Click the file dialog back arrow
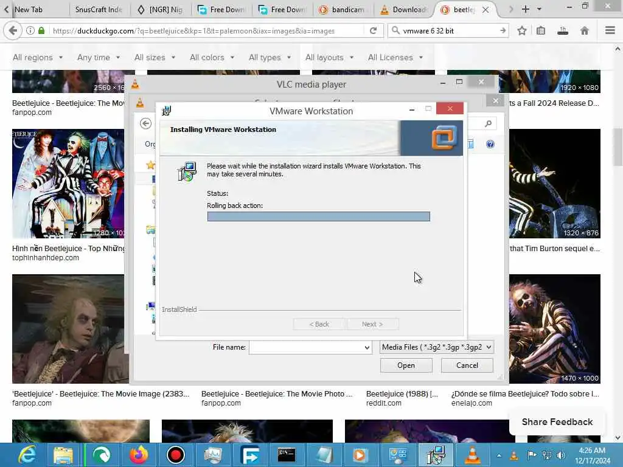Viewport: 623px width, 467px height. pos(146,123)
